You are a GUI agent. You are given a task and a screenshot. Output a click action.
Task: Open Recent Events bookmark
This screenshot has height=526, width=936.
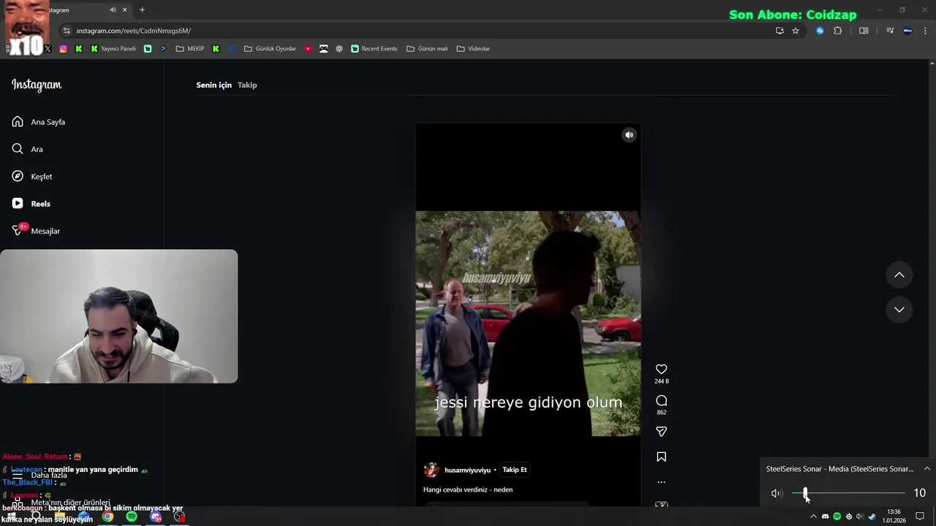coord(374,49)
